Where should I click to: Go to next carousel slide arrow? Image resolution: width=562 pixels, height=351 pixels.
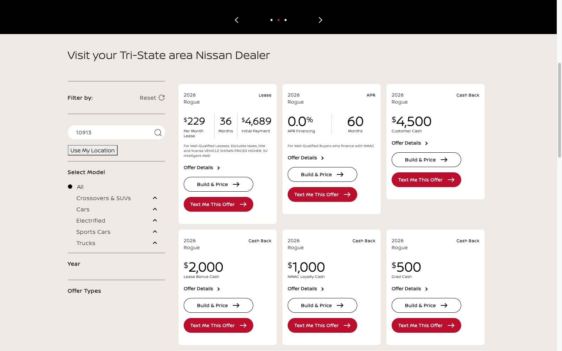[x=320, y=20]
